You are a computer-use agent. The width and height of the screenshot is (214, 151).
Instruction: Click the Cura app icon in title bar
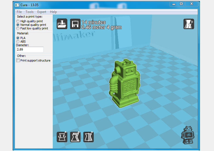pos(17,4)
